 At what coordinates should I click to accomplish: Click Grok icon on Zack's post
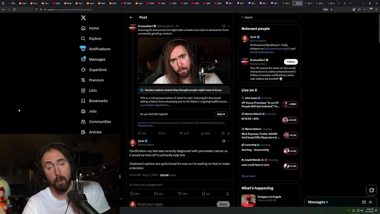(x=224, y=141)
